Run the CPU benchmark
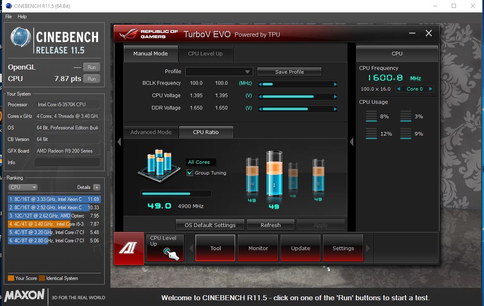The height and width of the screenshot is (306, 484). coord(92,79)
